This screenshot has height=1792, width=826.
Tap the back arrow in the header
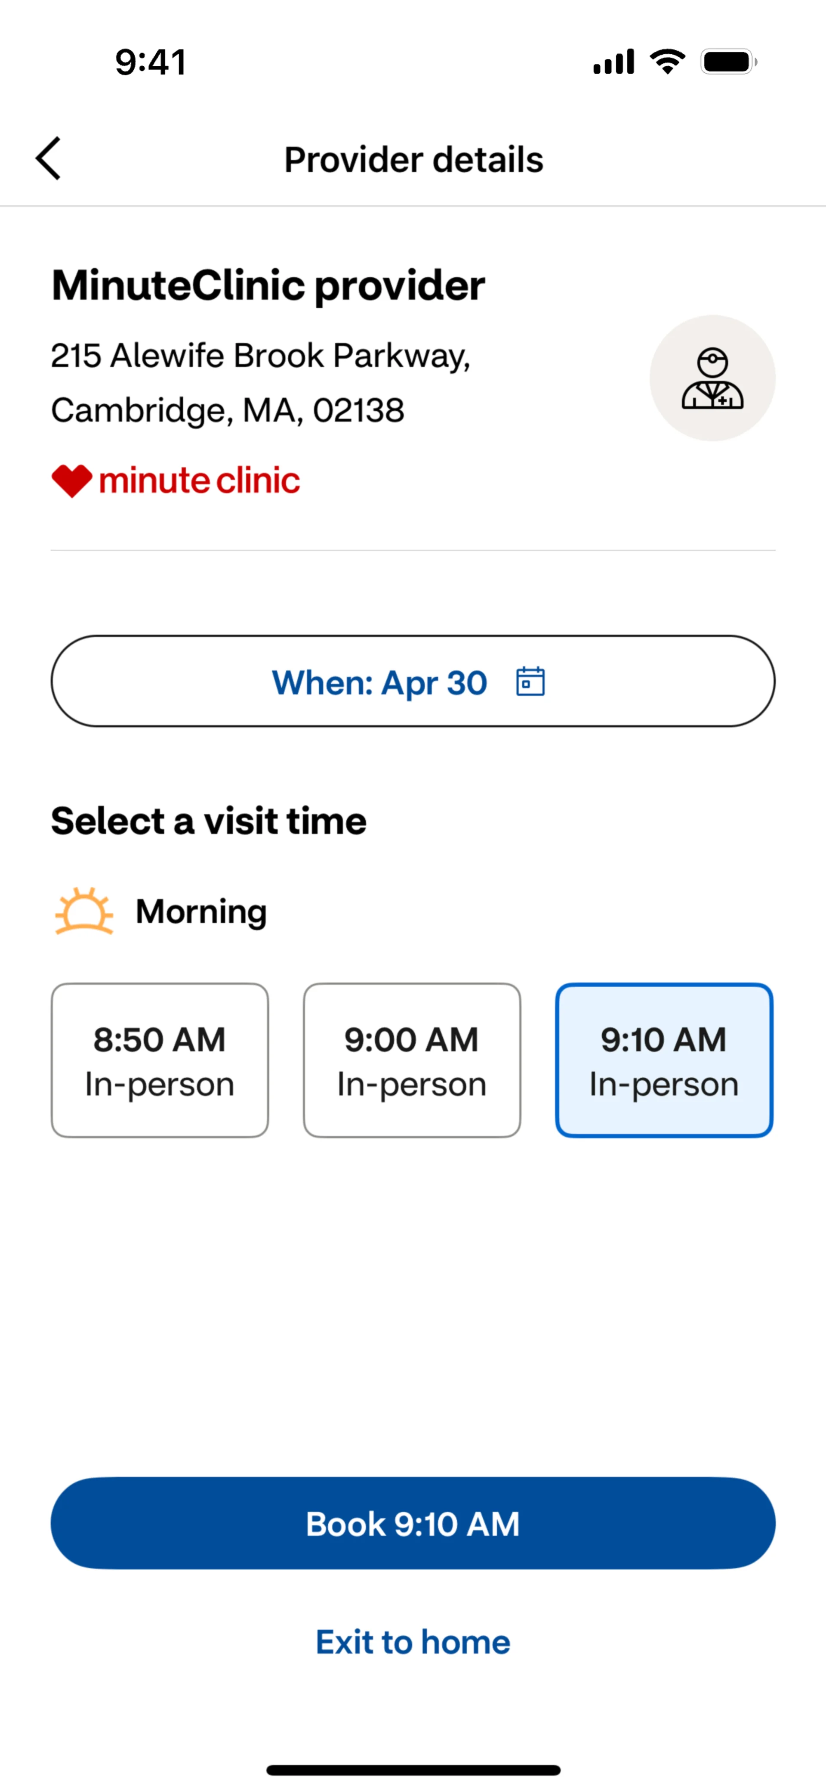click(x=49, y=158)
